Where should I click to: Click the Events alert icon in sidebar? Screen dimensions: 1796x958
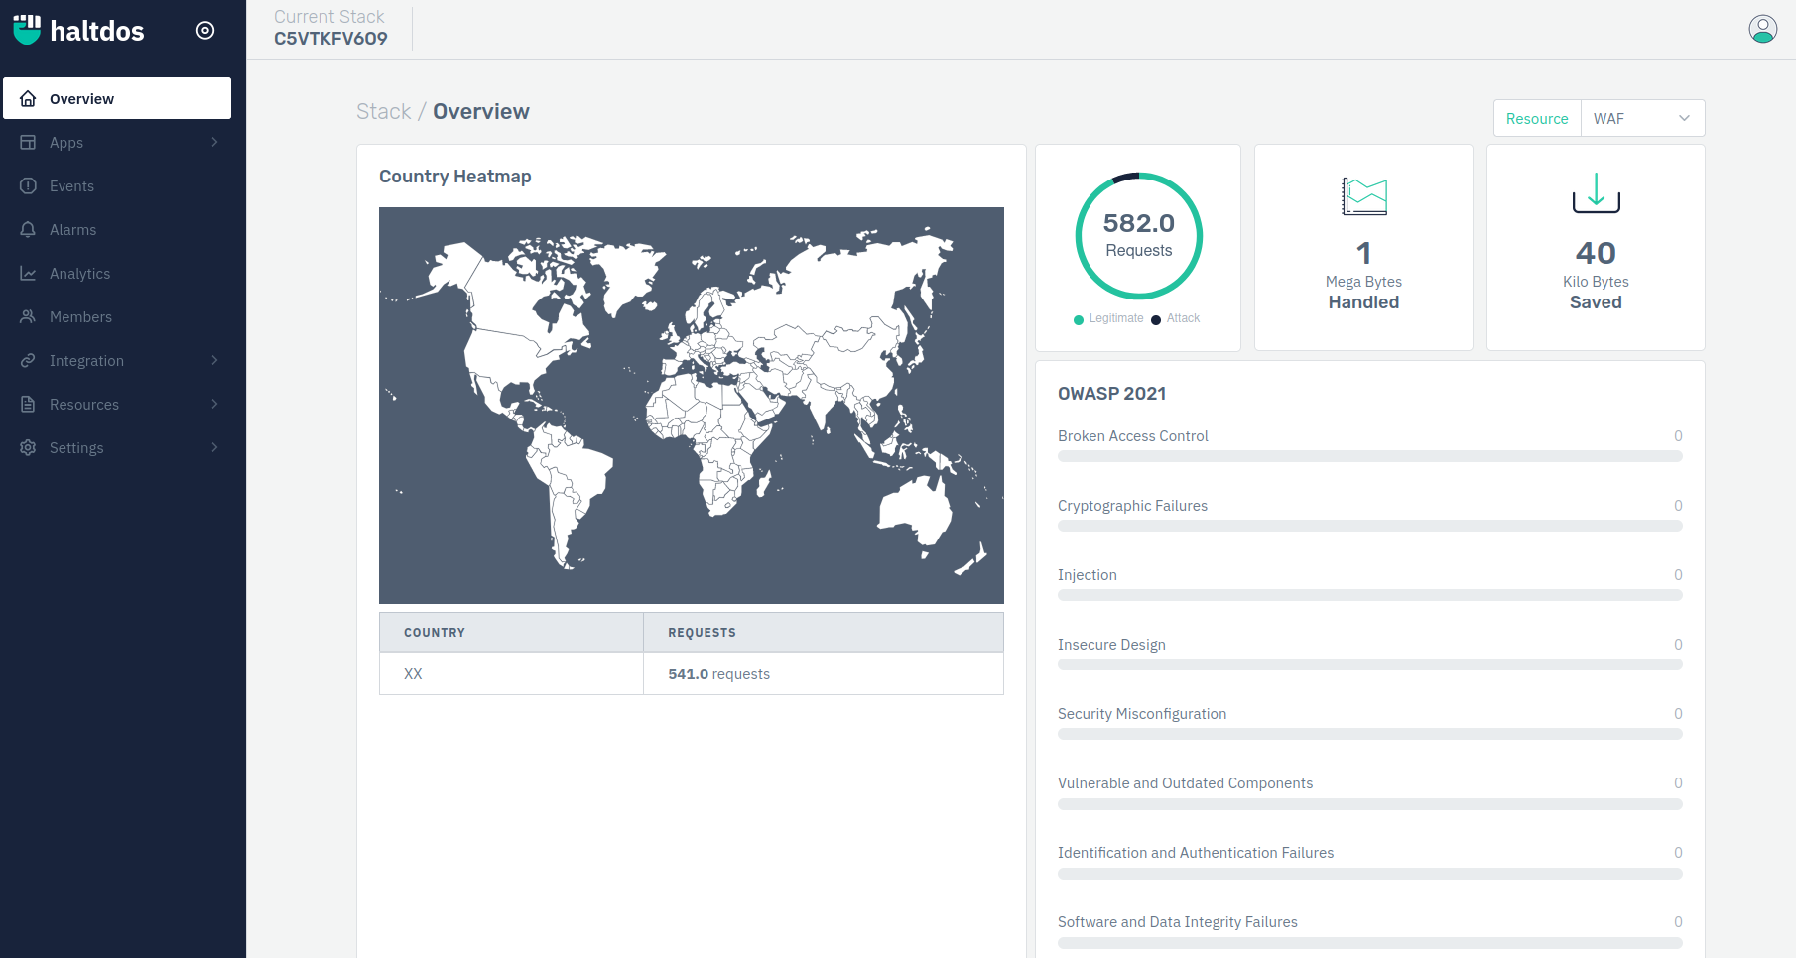(28, 186)
